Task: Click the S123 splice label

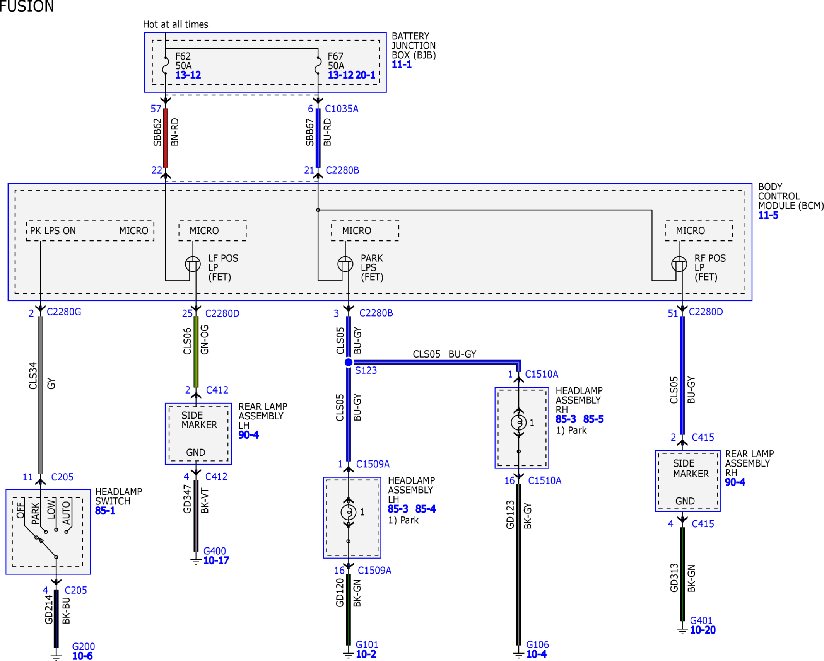Action: coord(366,370)
